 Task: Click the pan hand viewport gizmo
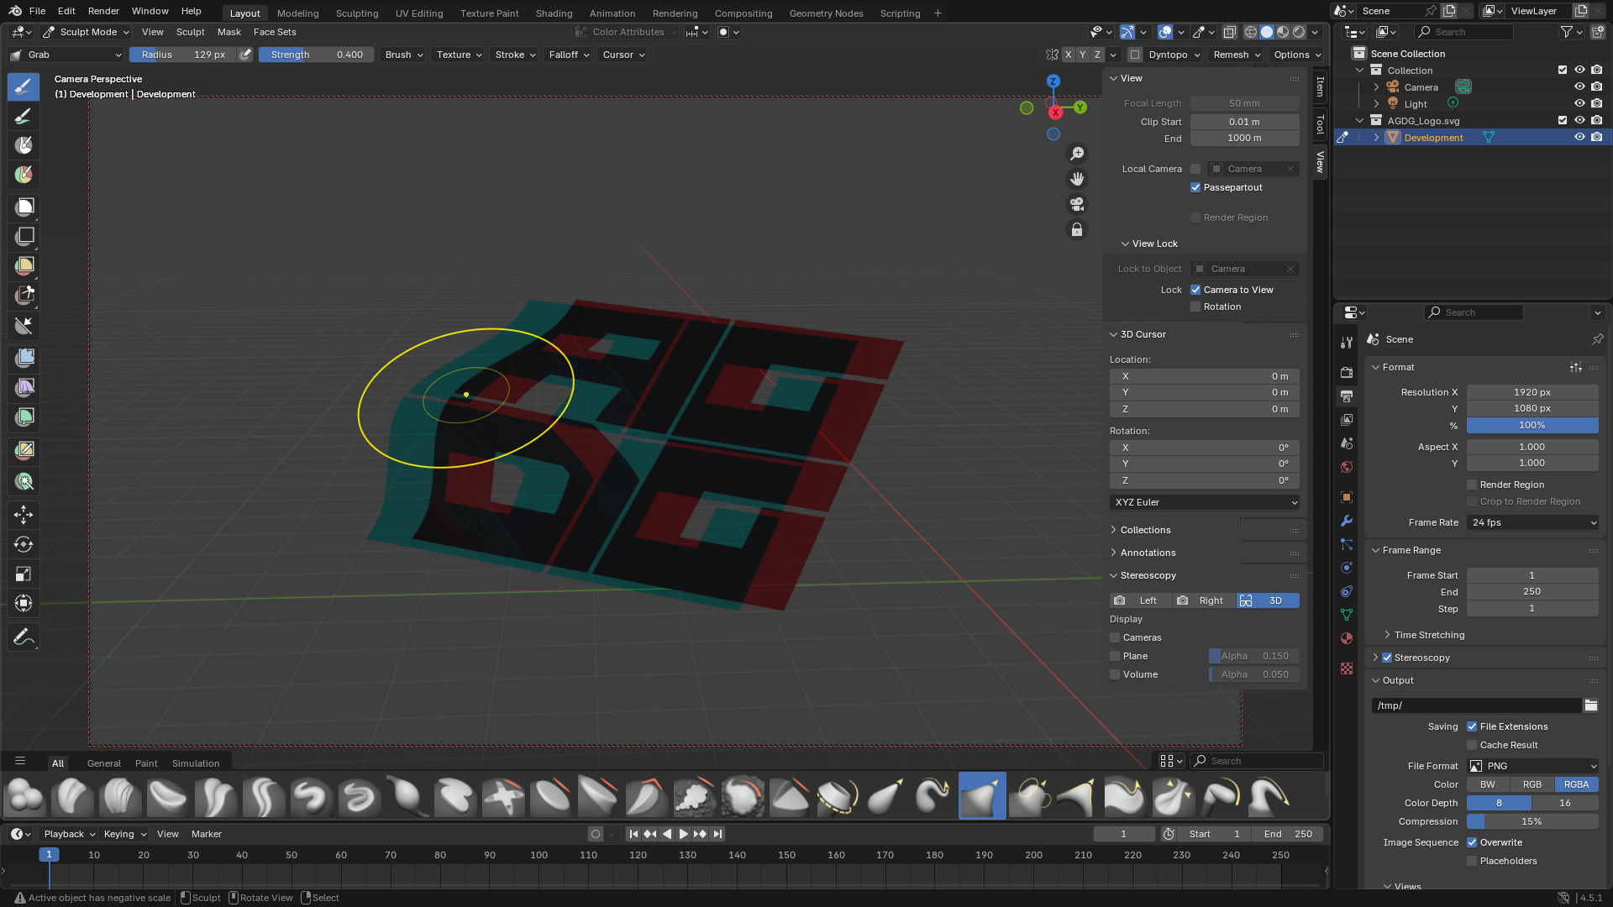tap(1077, 179)
